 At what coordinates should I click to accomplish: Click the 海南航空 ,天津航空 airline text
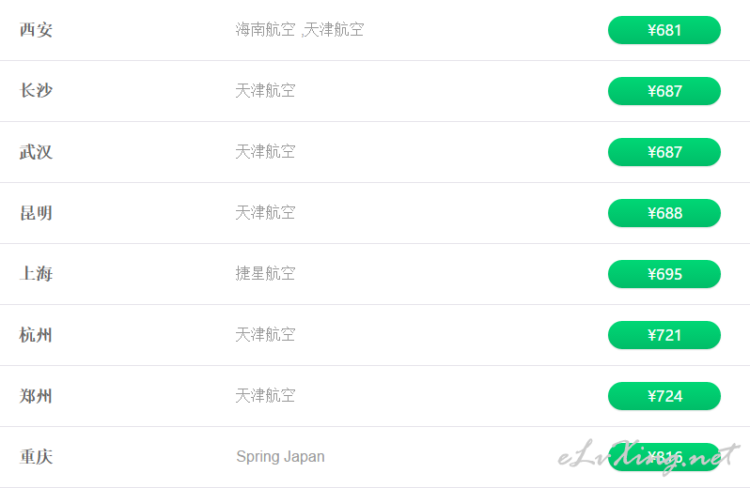[300, 30]
